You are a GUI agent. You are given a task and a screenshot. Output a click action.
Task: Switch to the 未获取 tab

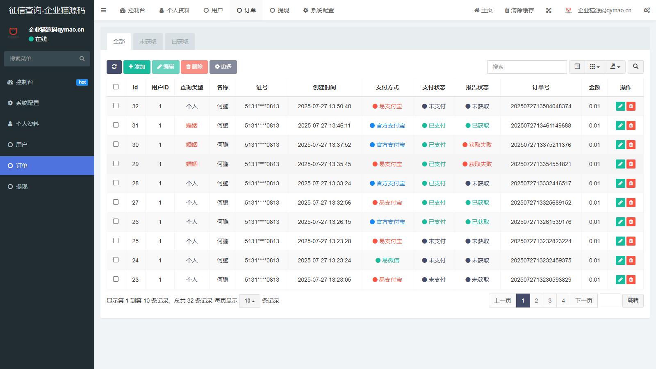coord(148,41)
